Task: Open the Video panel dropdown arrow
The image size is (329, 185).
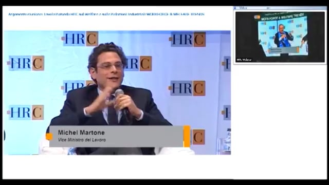Action: tap(268, 8)
